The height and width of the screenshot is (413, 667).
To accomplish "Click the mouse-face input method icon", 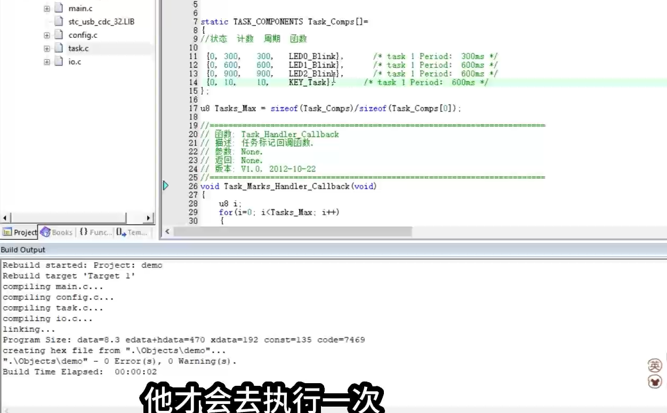I will click(x=655, y=382).
